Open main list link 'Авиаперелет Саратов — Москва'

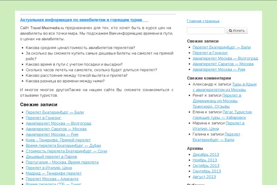56,129
